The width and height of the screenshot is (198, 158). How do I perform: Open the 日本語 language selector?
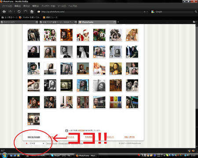[35, 144]
